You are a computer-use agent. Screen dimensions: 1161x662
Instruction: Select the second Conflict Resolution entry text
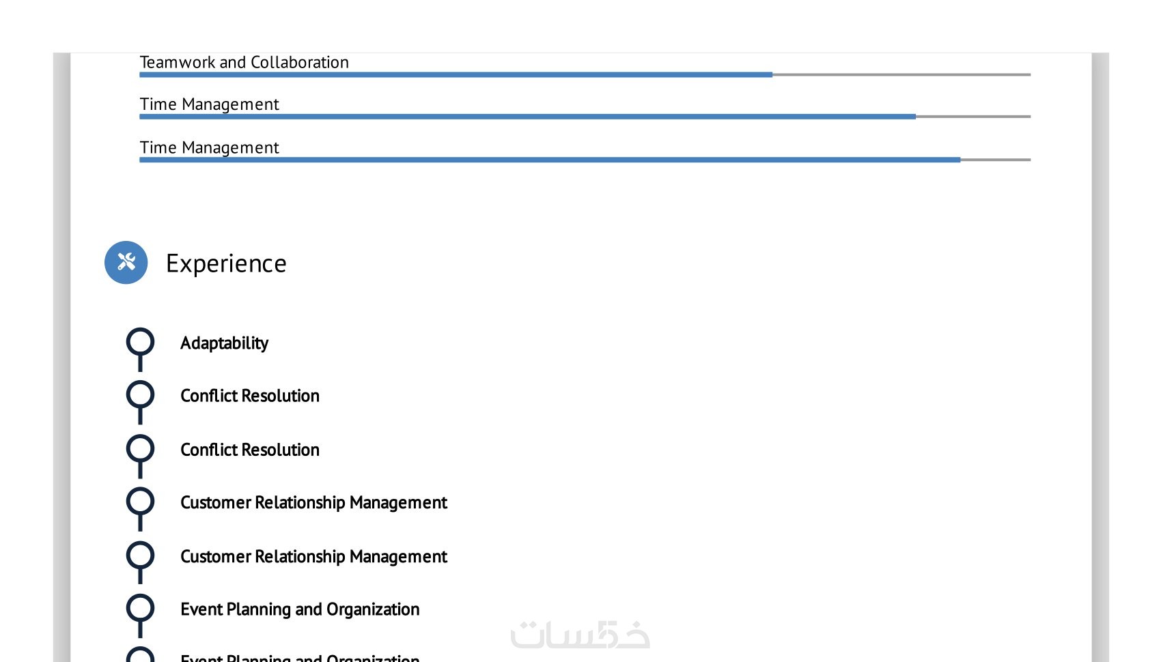(250, 450)
